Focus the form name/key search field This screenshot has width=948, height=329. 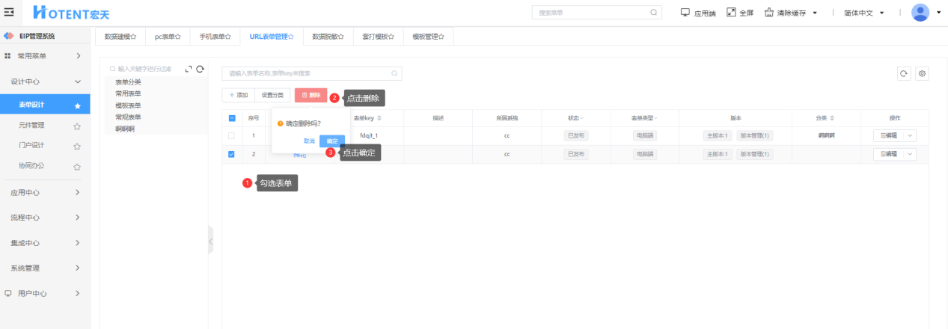click(311, 73)
